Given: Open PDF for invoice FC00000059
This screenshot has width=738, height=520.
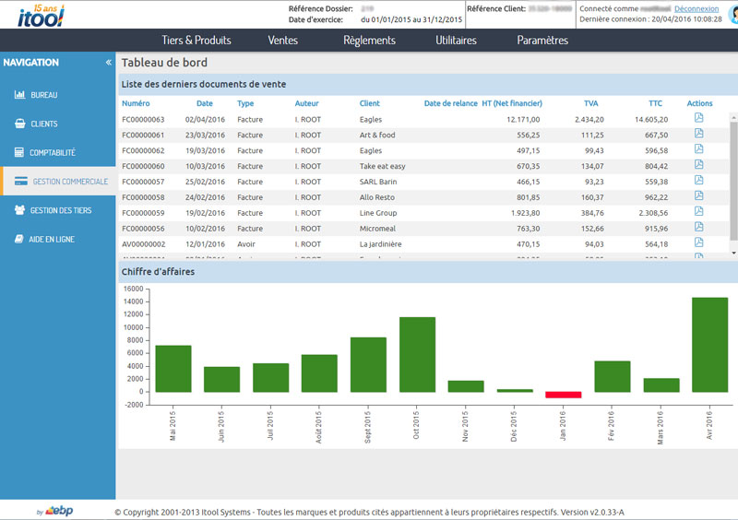Looking at the screenshot, I should [699, 211].
